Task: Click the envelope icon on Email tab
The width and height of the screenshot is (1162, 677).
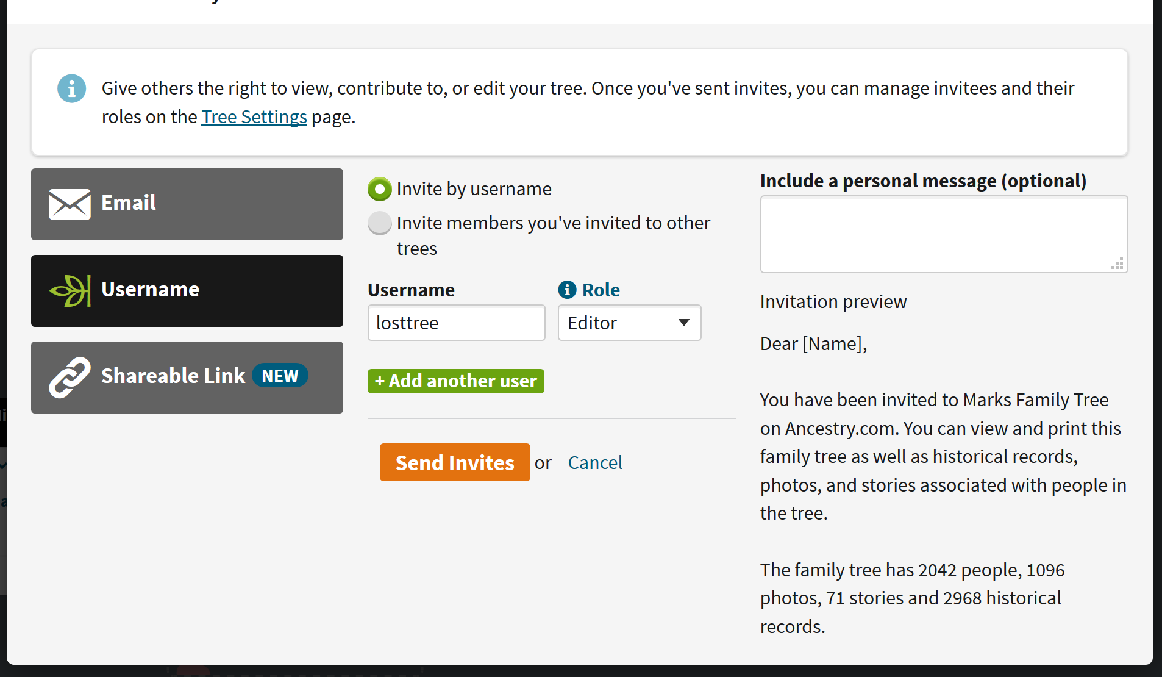Action: [x=70, y=204]
